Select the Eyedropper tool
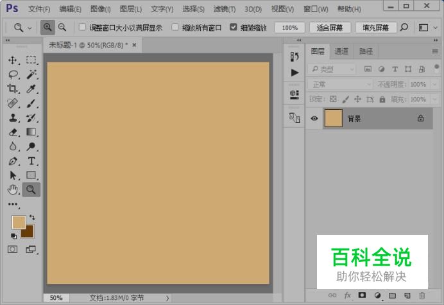 pyautogui.click(x=31, y=89)
